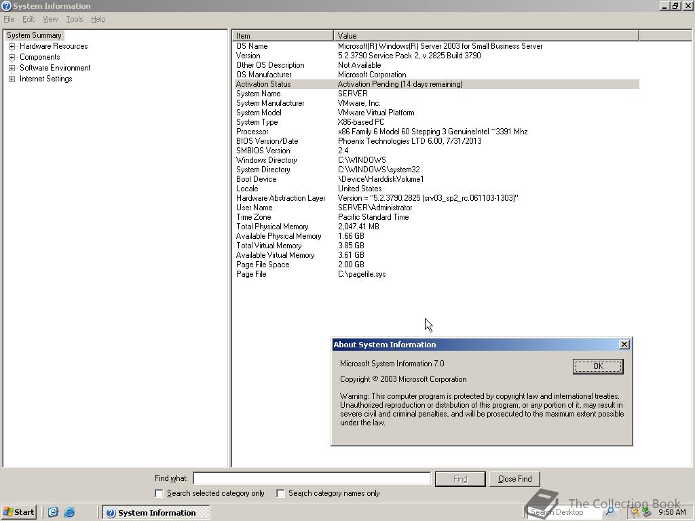Screen dimensions: 695x521
Task: Expand the Components node
Action: pyautogui.click(x=12, y=57)
